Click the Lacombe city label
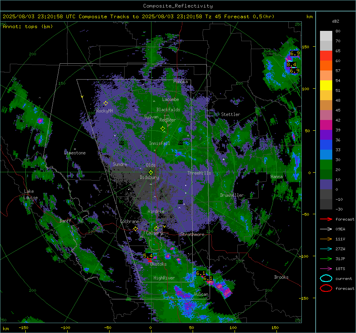The height and width of the screenshot is (333, 356). click(170, 99)
